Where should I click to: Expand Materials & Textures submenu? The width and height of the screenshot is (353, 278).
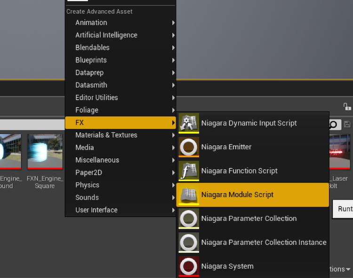click(x=120, y=135)
